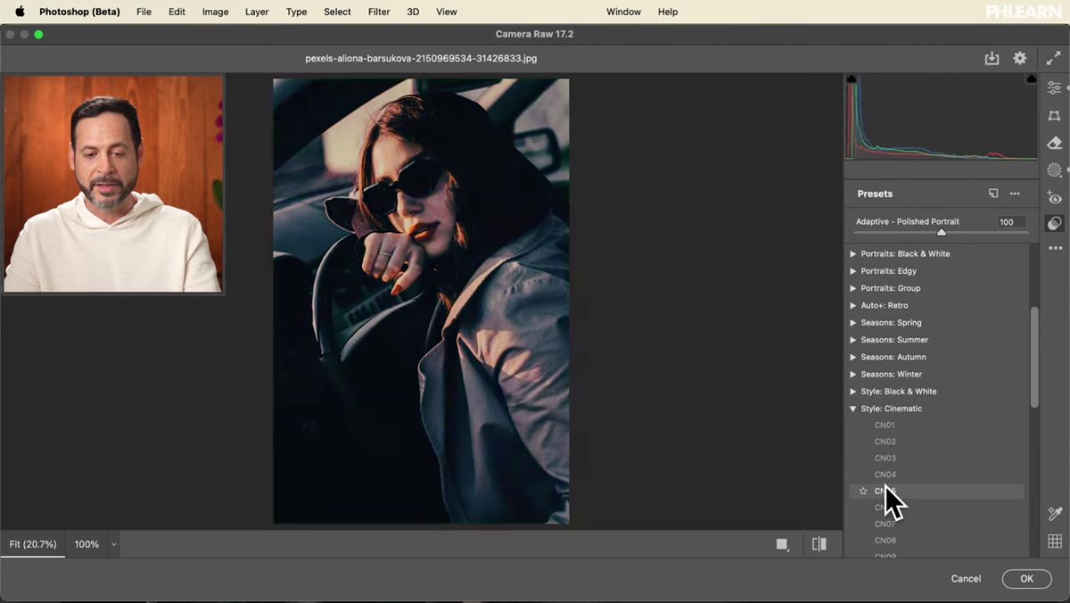Open the Masking tool icon
The width and height of the screenshot is (1070, 603).
click(x=1055, y=169)
